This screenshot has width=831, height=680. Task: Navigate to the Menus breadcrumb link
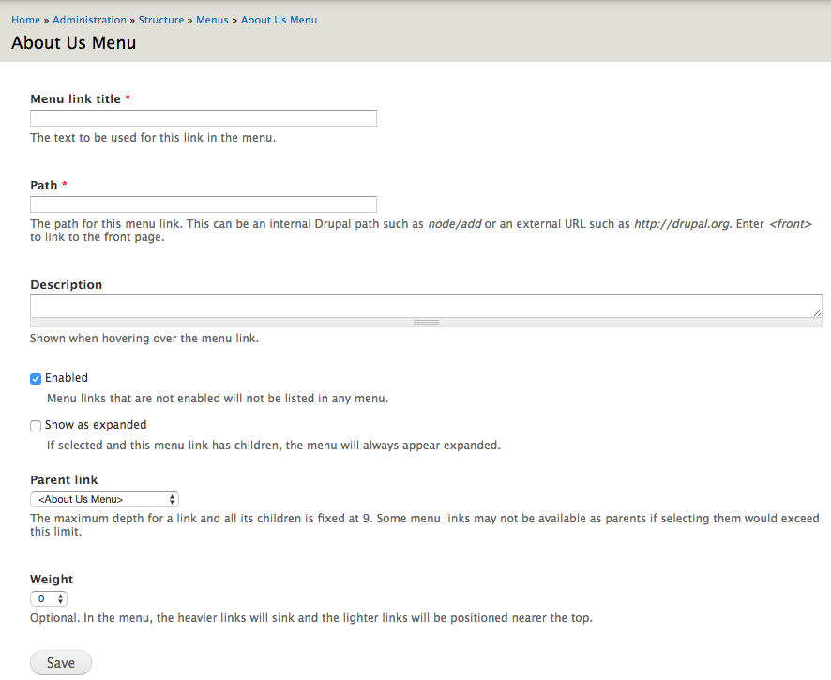212,20
